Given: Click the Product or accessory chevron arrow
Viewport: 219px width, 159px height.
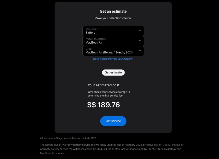Looking at the screenshot, I should (x=140, y=41).
